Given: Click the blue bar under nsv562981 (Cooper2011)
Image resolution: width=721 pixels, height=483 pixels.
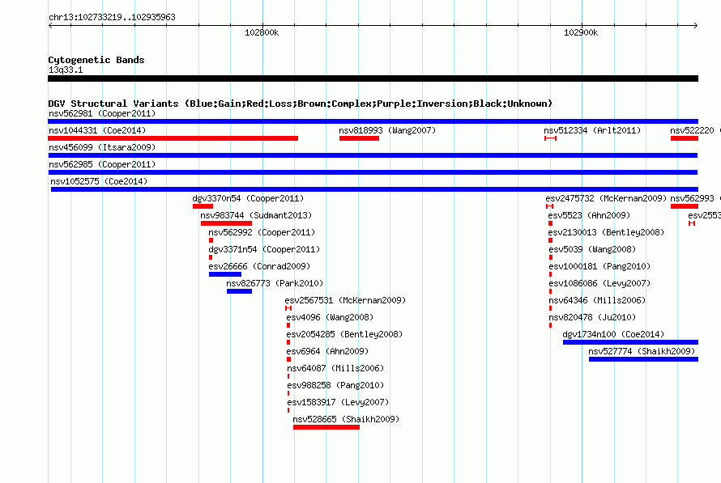Looking at the screenshot, I should (373, 121).
